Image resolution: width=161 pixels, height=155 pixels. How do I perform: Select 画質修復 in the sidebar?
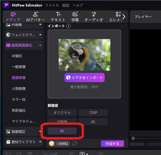click(19, 77)
